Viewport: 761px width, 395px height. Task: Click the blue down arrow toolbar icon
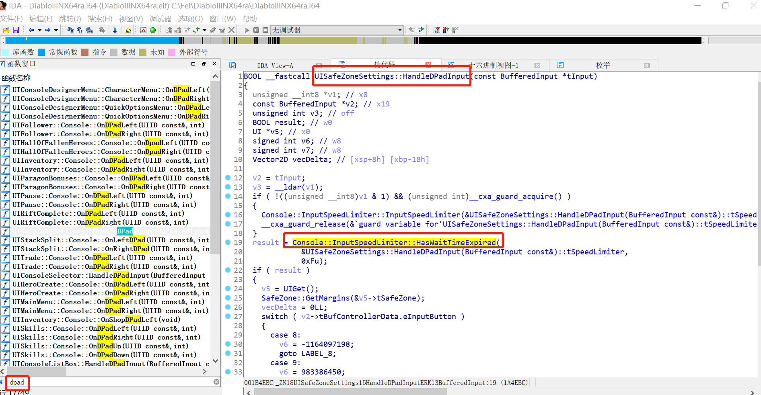115,30
